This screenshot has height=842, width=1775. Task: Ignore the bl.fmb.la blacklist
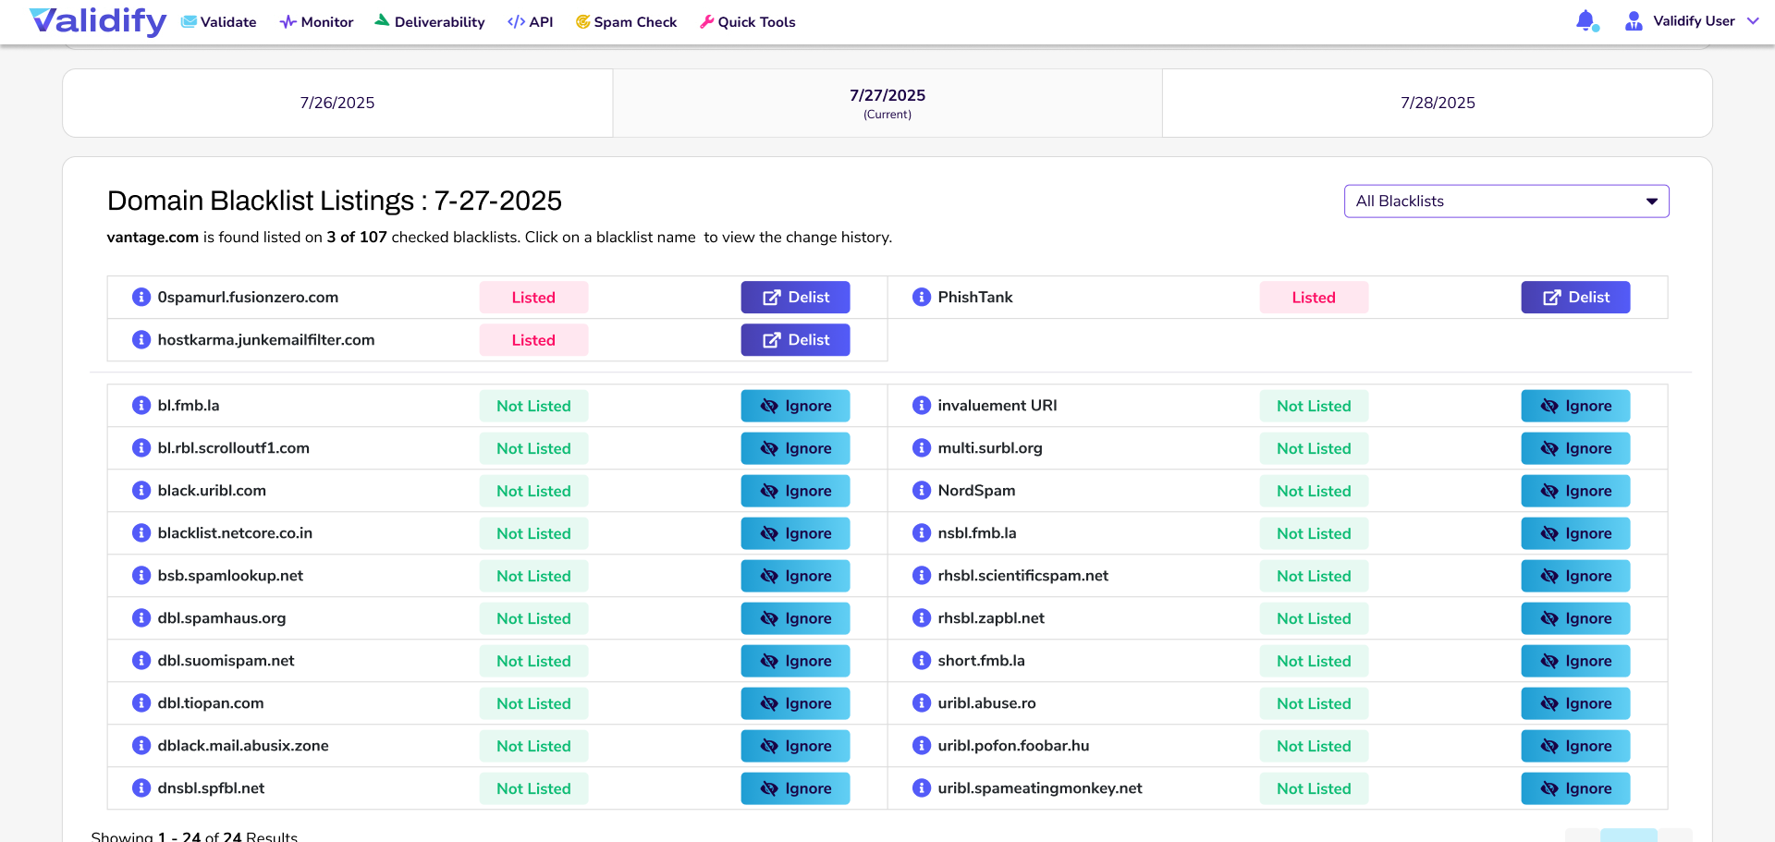(x=795, y=406)
